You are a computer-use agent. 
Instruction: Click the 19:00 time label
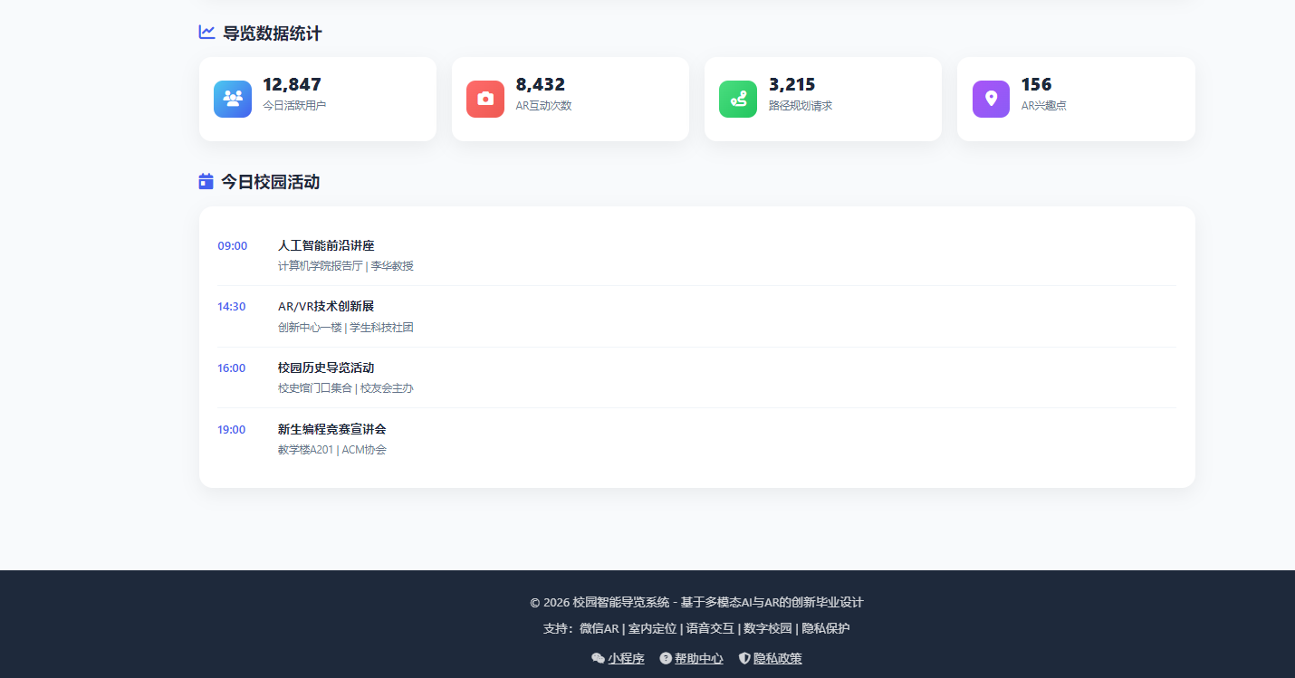[232, 429]
